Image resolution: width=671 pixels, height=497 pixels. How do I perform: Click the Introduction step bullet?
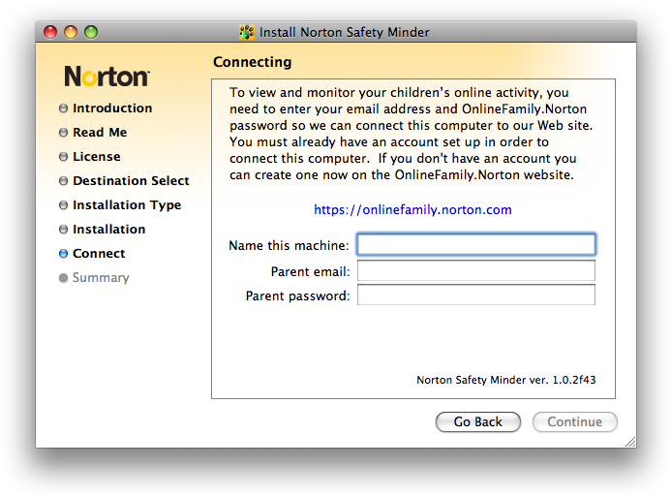tap(63, 109)
